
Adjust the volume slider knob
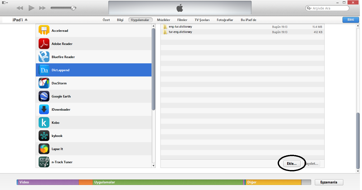coord(74,8)
